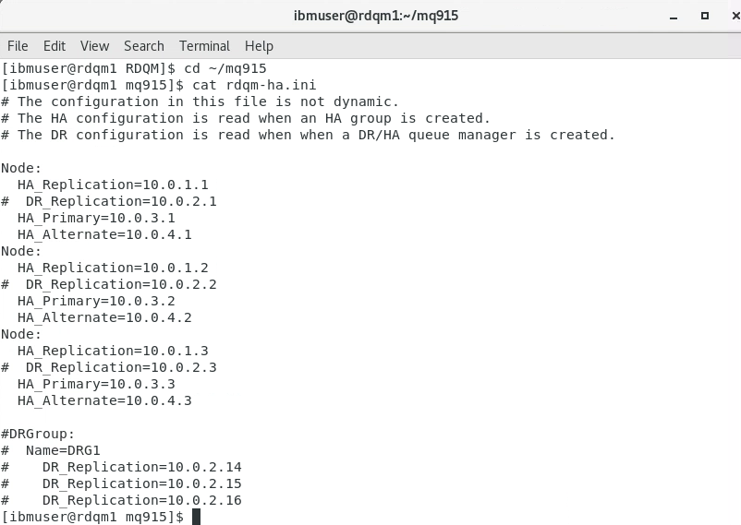741x525 pixels.
Task: Open the File menu
Action: [x=18, y=46]
